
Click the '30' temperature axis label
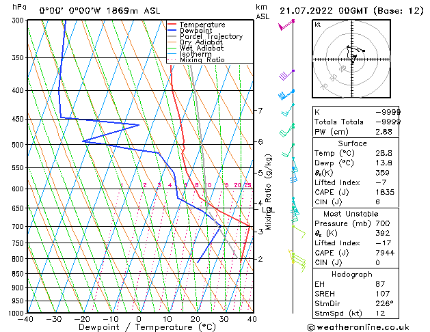tap(224, 319)
